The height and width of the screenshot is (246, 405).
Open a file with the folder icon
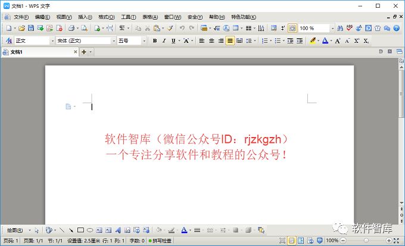click(21, 28)
